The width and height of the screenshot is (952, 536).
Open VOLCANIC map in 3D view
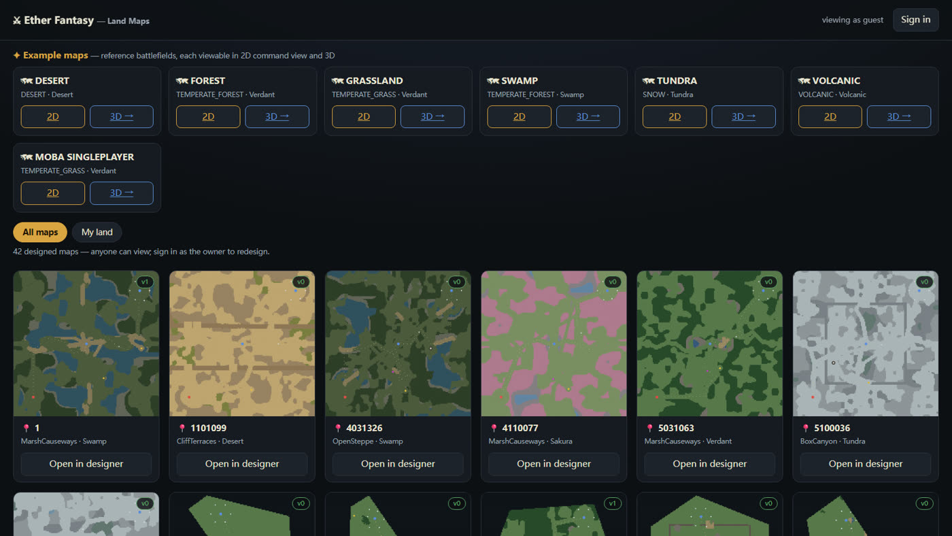coord(899,116)
